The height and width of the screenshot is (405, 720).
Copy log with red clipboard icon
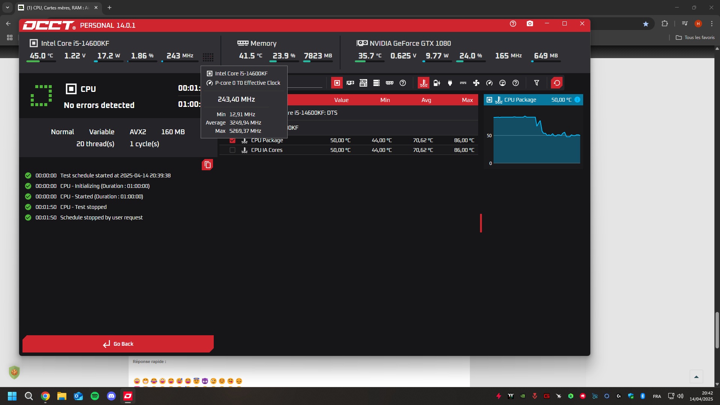[207, 165]
